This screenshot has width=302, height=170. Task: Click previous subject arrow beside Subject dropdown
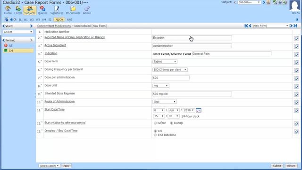click(235, 2)
